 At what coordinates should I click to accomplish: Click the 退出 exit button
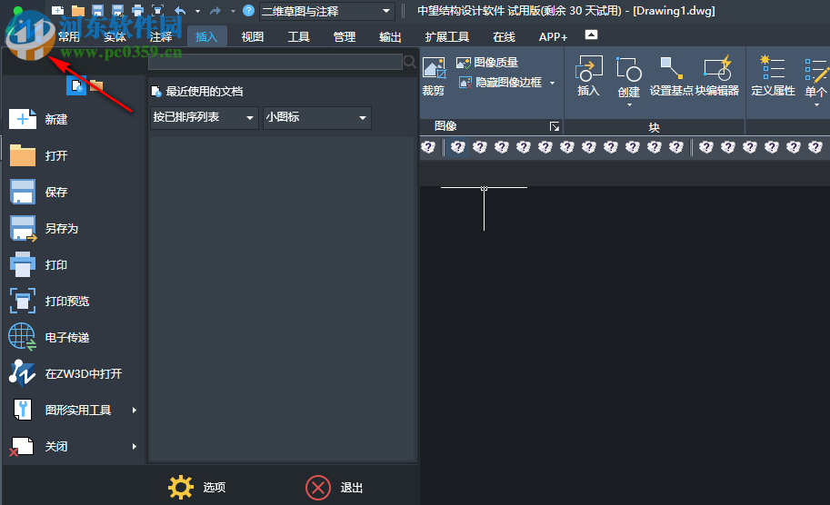pyautogui.click(x=335, y=487)
